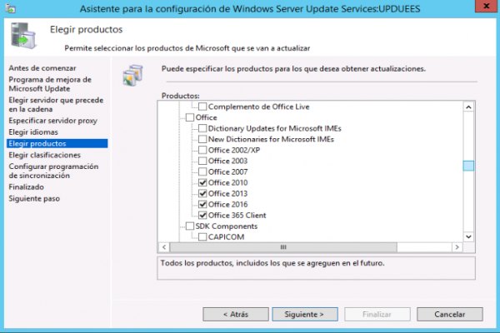500x333 pixels.
Task: Open the Siguiente paso step
Action: click(34, 198)
